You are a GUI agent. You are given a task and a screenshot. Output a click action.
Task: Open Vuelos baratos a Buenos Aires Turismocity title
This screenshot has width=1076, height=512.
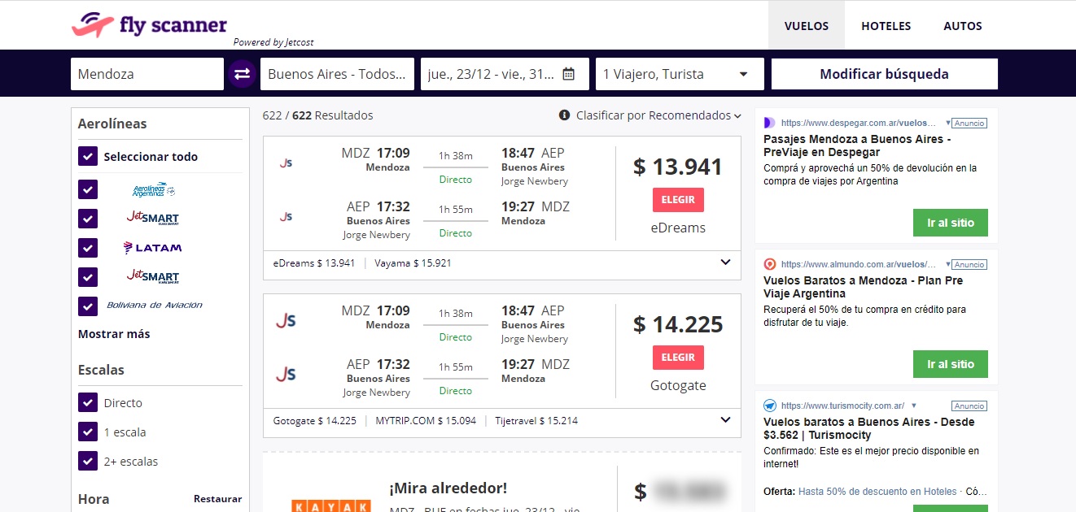coord(868,428)
